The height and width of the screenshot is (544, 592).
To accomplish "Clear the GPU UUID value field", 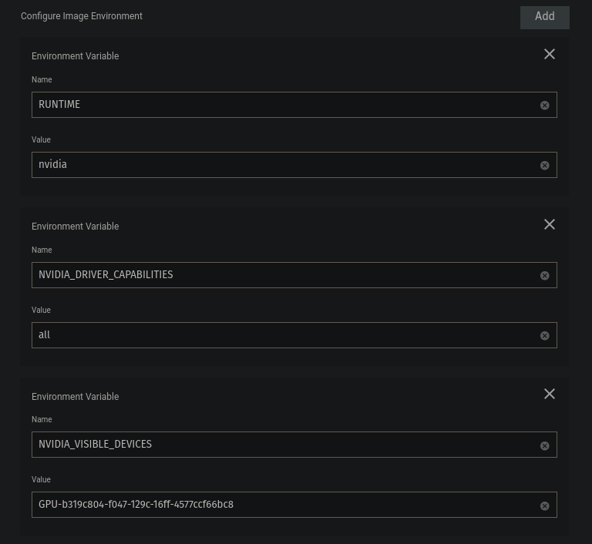I will coord(544,505).
